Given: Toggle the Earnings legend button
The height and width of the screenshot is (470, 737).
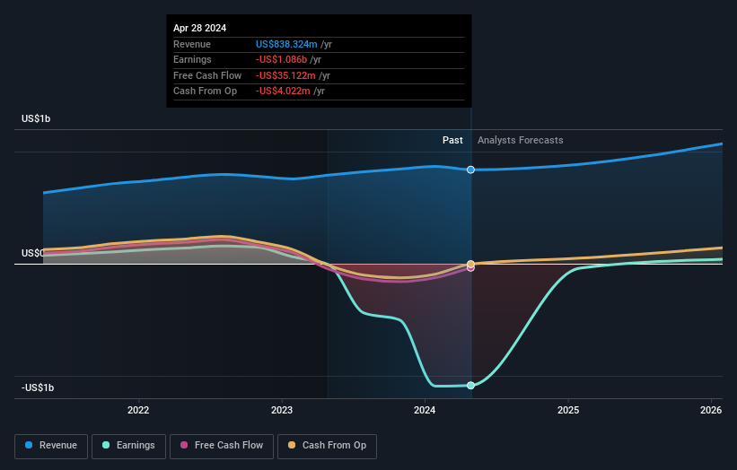Looking at the screenshot, I should 128,446.
